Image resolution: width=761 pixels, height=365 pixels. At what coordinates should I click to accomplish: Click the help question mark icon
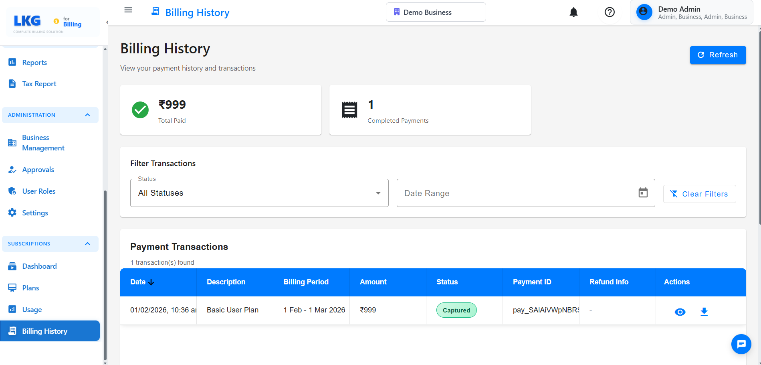tap(610, 12)
